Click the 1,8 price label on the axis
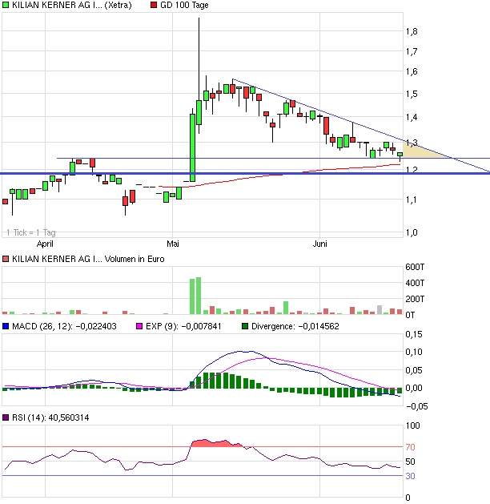Image resolution: width=490 pixels, height=504 pixels. (412, 31)
